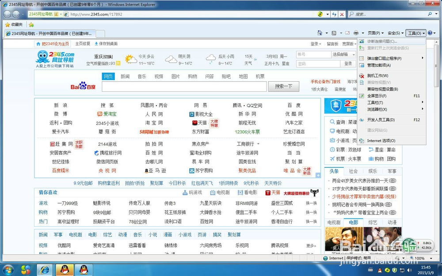
Task: Click inside the Baidu search input field
Action: [184, 87]
